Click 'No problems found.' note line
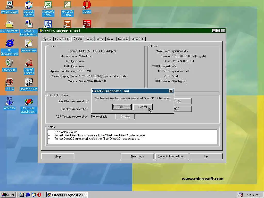Screen dimensions: 264x198 (66, 132)
